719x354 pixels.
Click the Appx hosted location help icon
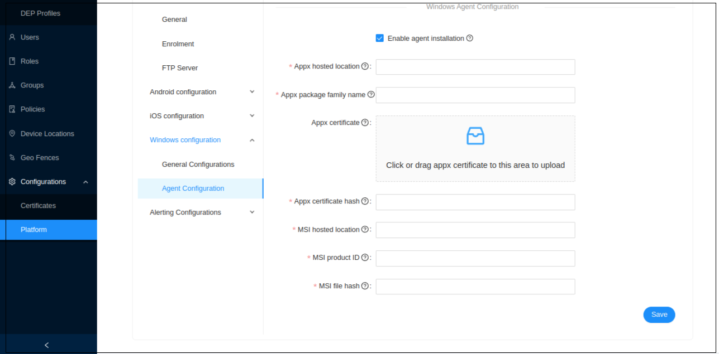(366, 66)
